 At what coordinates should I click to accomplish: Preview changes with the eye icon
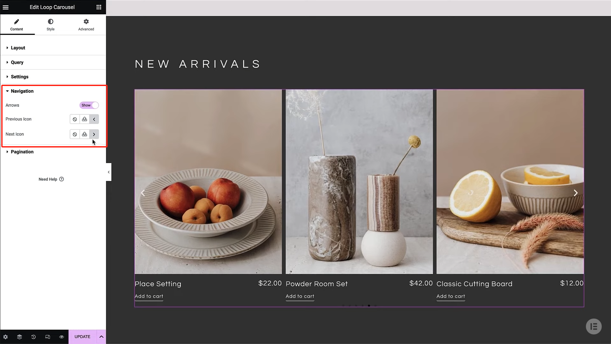point(61,337)
